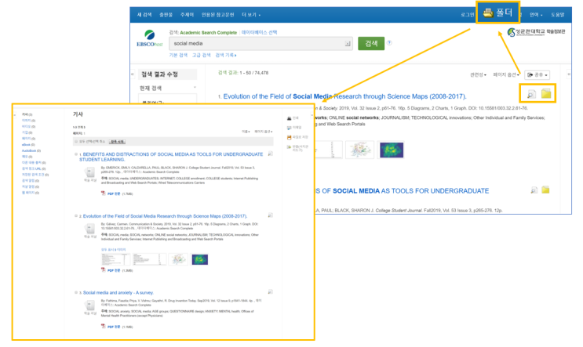
Task: Open 페이지 옵션 dropdown in folder view
Action: point(263,132)
